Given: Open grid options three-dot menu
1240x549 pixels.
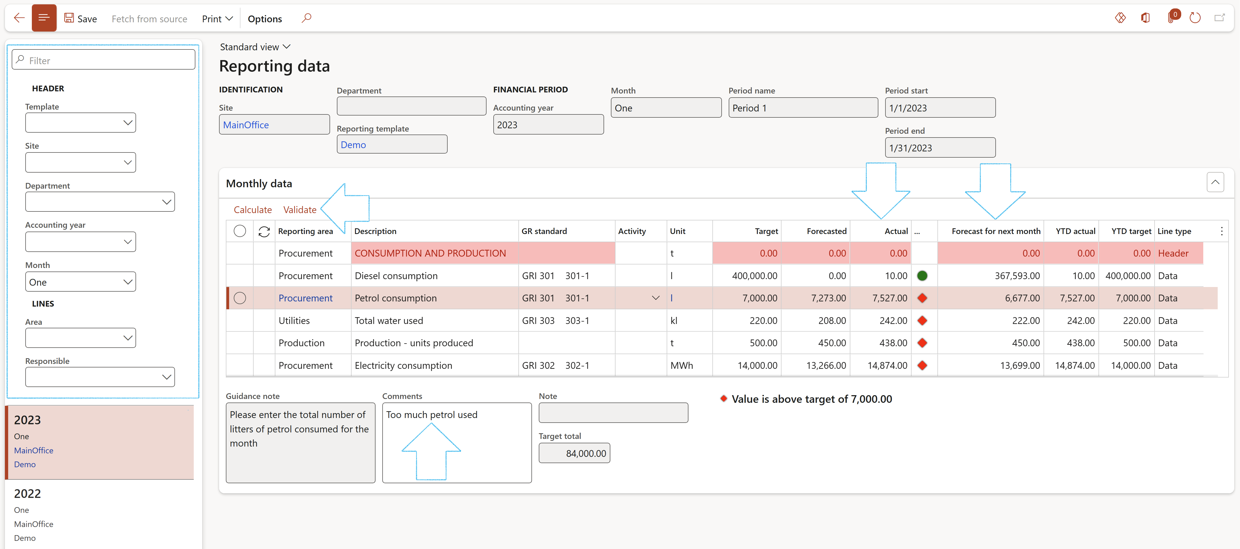Looking at the screenshot, I should click(1221, 231).
